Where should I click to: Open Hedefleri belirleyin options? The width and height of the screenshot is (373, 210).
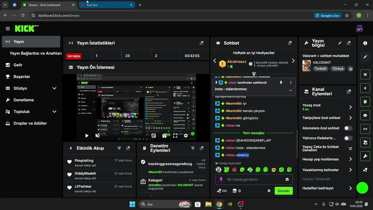point(350,188)
